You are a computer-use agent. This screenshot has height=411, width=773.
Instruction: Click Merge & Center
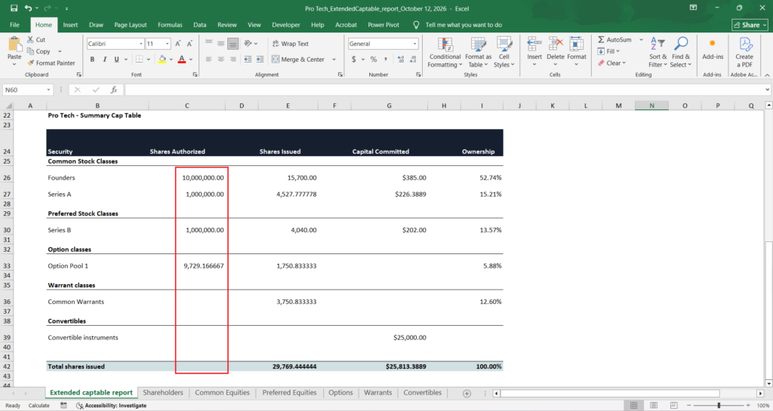[298, 59]
